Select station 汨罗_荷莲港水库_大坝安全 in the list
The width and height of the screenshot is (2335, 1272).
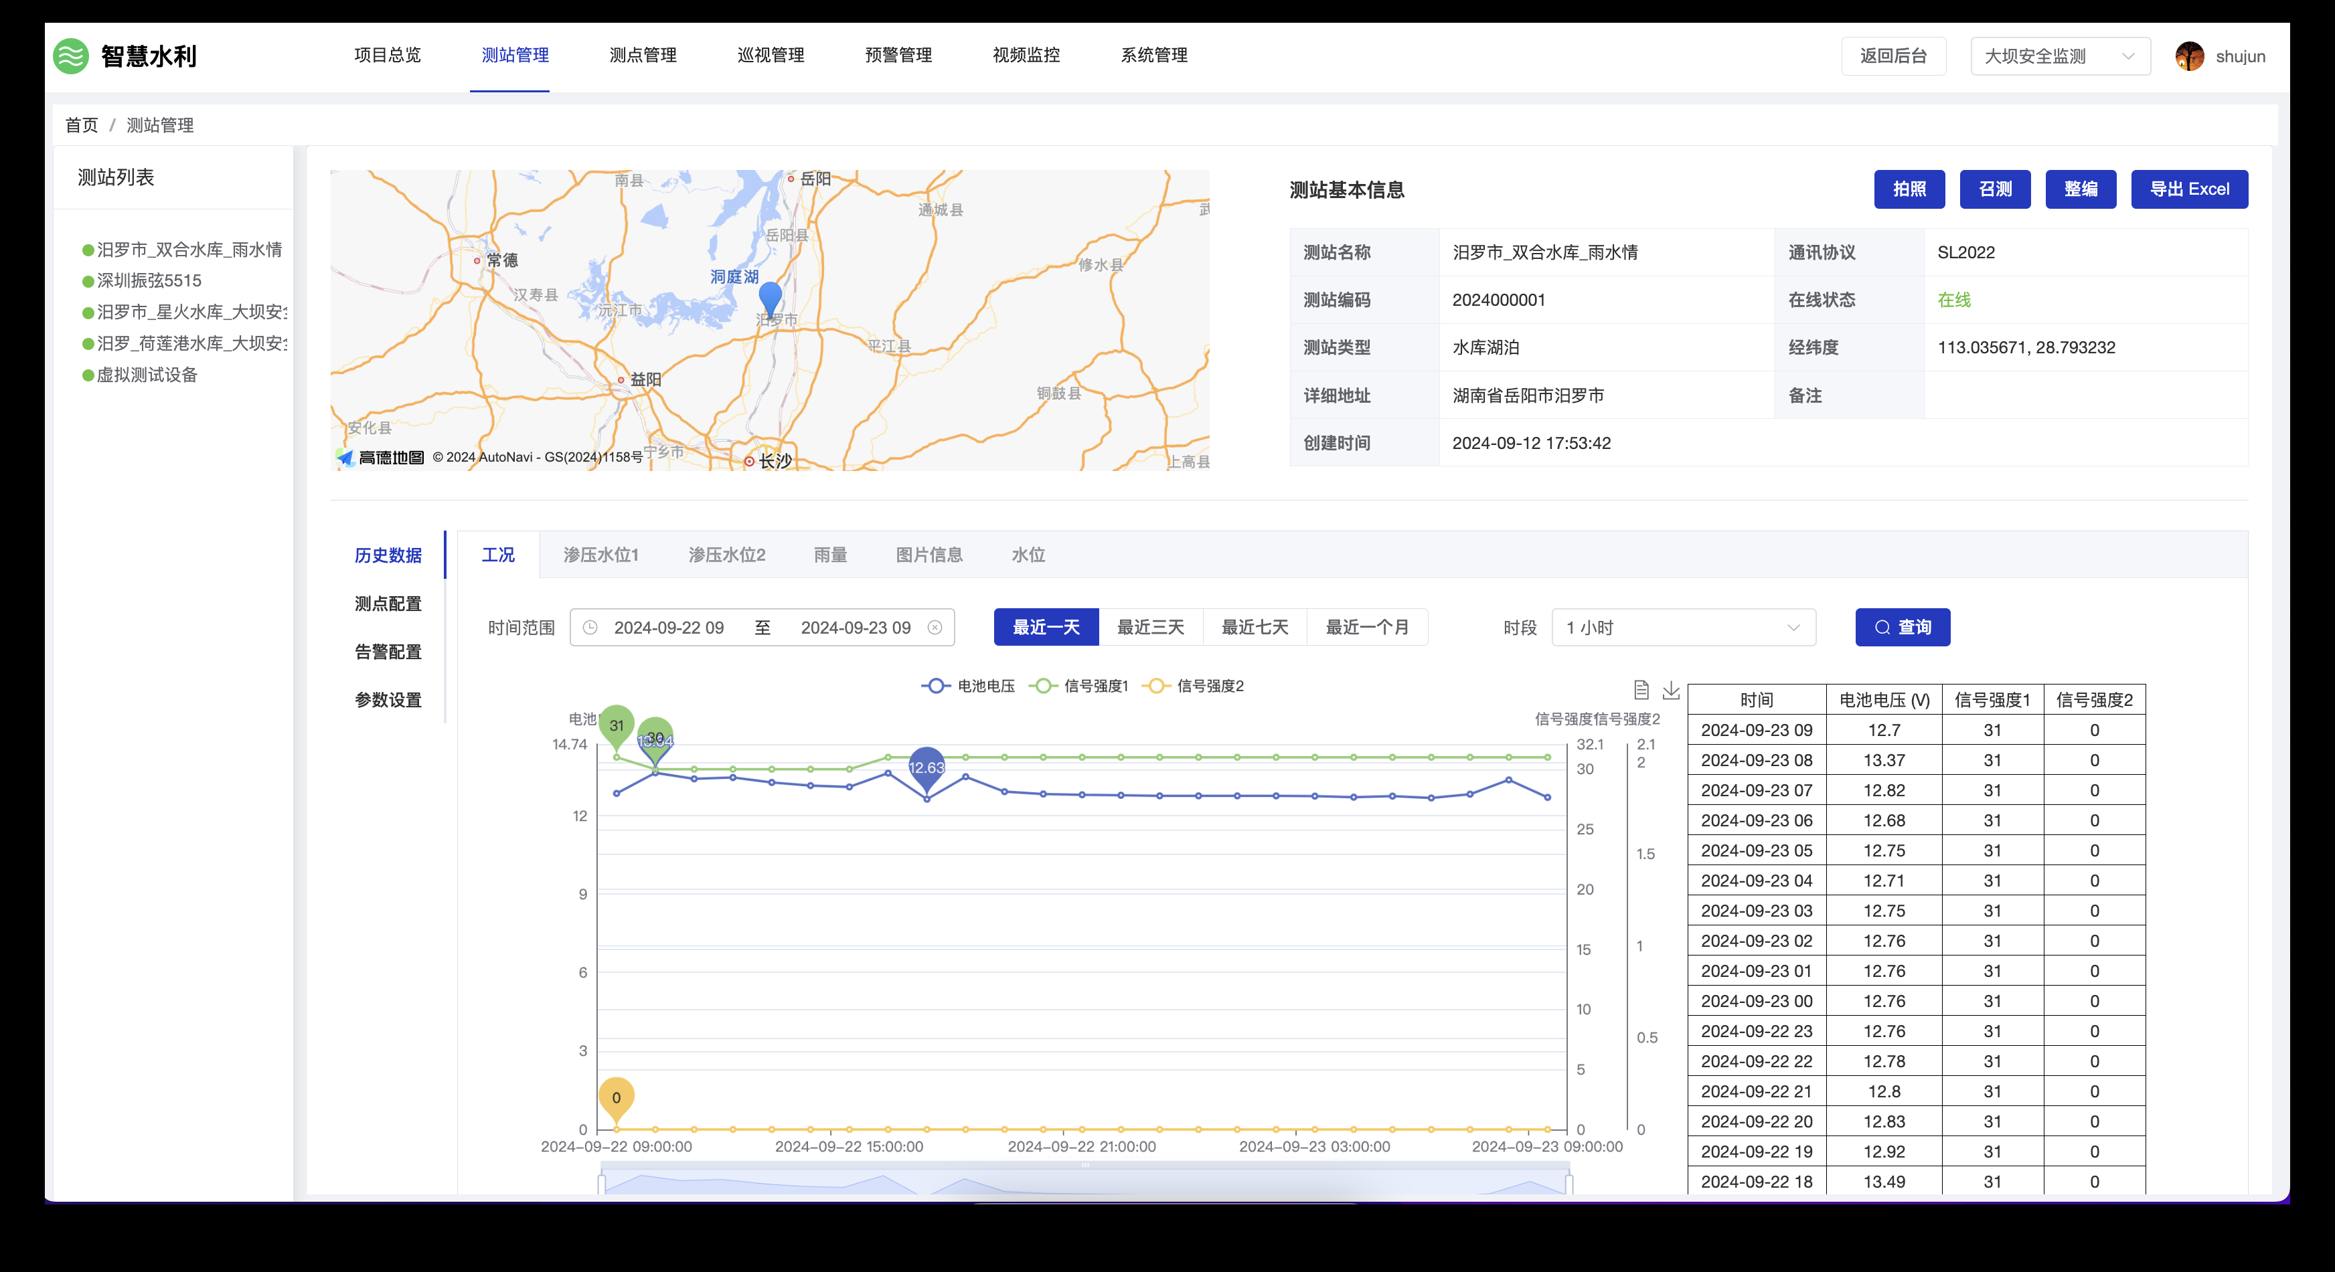tap(192, 343)
